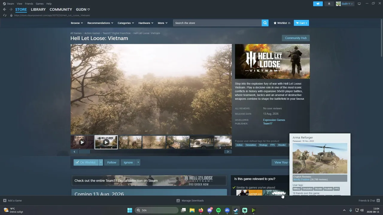Reload the store page with the refresh icon
The height and width of the screenshot is (215, 383).
pyautogui.click(x=4, y=15)
